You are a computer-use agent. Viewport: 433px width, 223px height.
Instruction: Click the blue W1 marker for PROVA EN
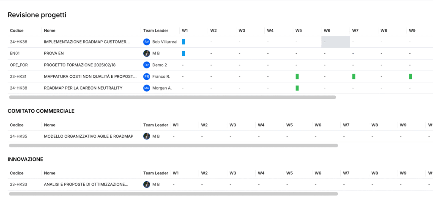point(184,53)
